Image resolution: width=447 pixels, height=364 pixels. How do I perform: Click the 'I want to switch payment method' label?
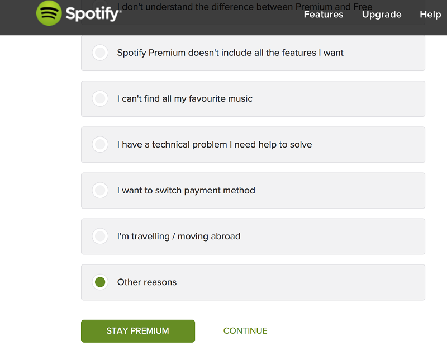pos(186,190)
